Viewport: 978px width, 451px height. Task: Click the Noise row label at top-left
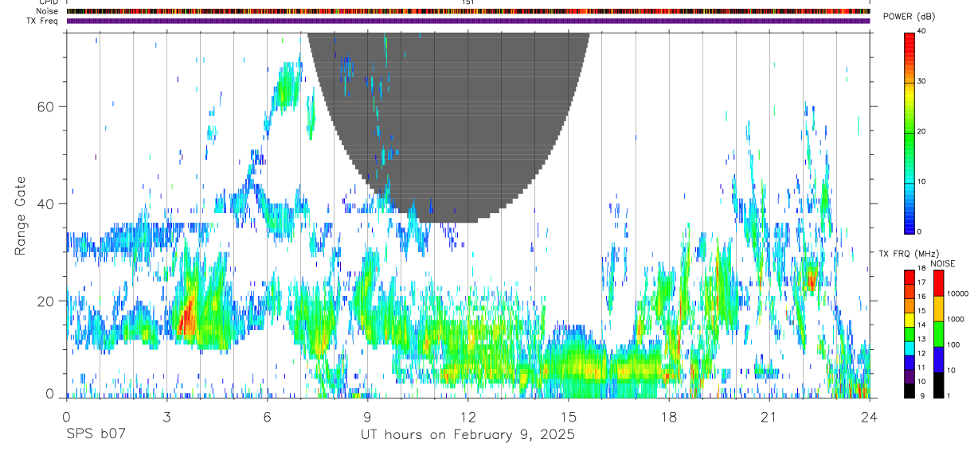click(48, 11)
